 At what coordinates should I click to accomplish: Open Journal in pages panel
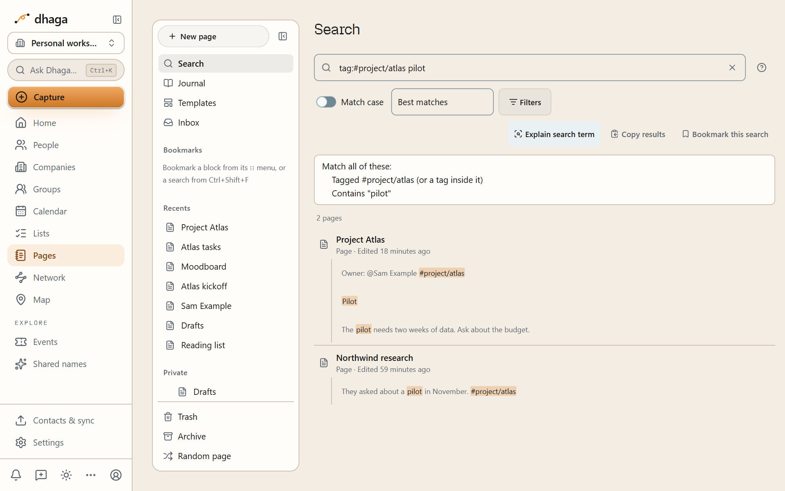click(226, 83)
